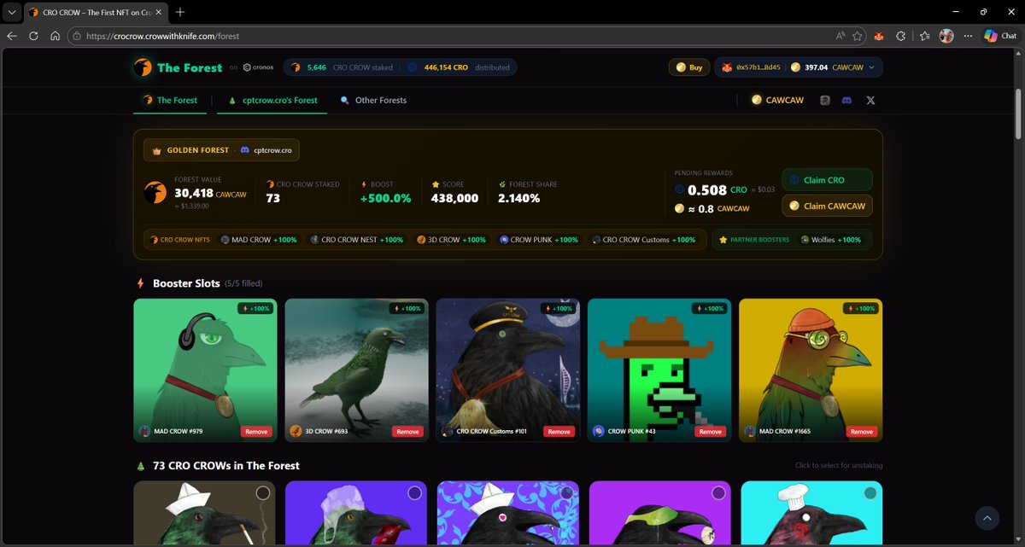Click the CROW PUNK +100% boost tag
1025x547 pixels.
[539, 240]
